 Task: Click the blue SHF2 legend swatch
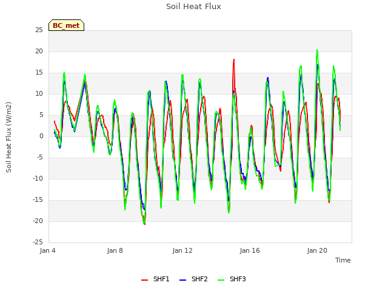pos(182,280)
